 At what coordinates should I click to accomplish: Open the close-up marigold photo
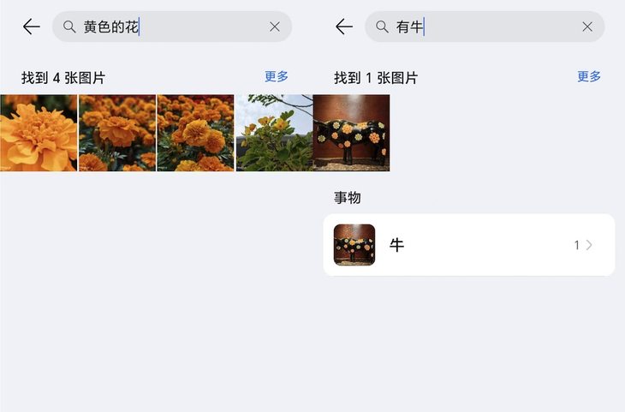(39, 133)
